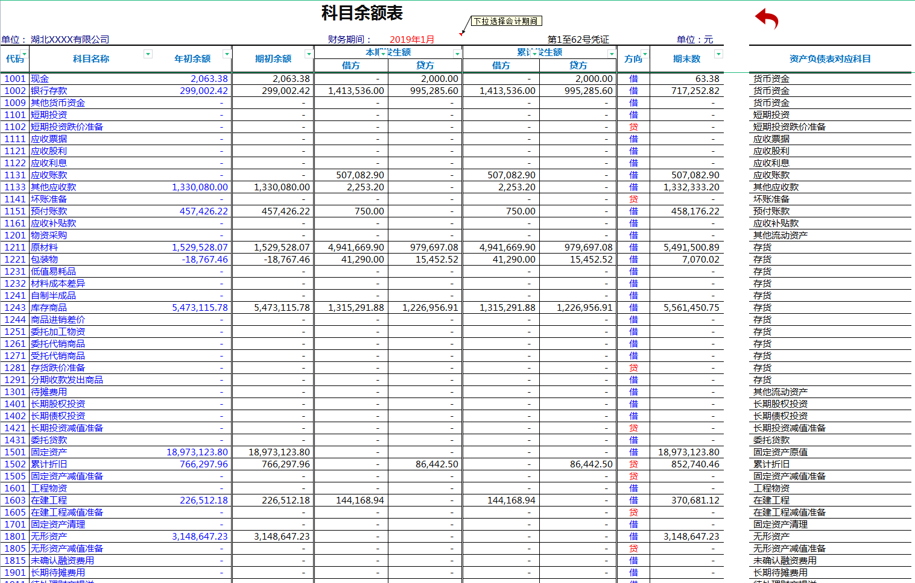This screenshot has width=915, height=583.
Task: Open the 固定资产 account link
Action: point(47,452)
